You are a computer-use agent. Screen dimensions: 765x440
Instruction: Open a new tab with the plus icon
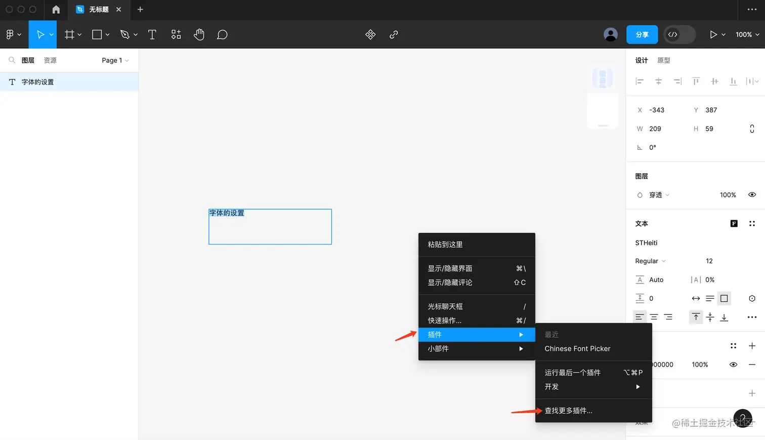(x=140, y=10)
